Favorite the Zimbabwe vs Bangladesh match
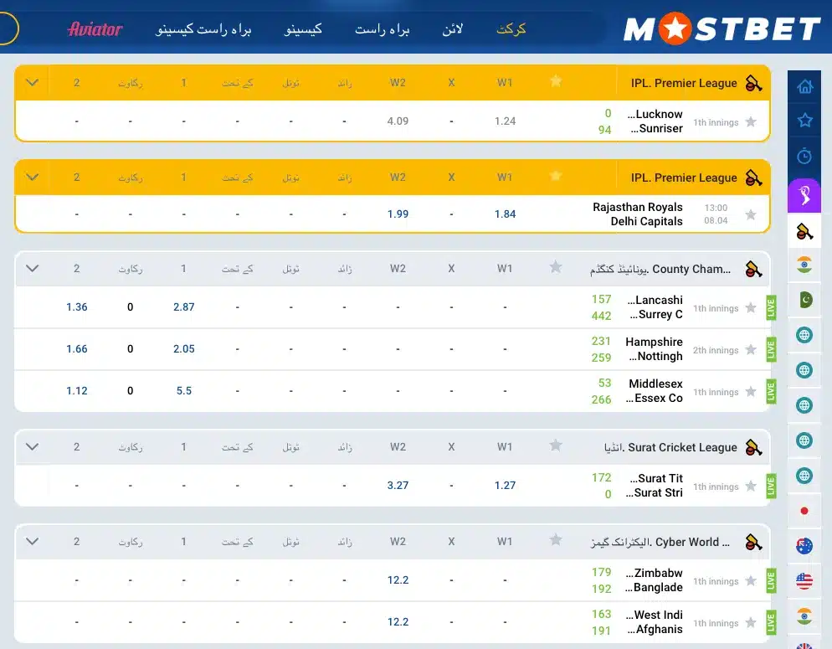The image size is (832, 649). point(750,580)
